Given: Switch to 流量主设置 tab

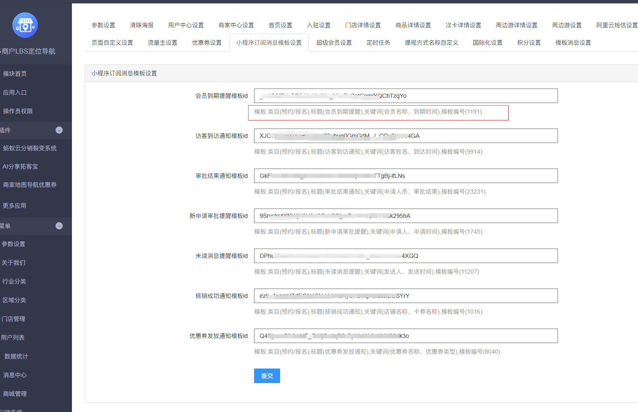Looking at the screenshot, I should click(x=163, y=43).
